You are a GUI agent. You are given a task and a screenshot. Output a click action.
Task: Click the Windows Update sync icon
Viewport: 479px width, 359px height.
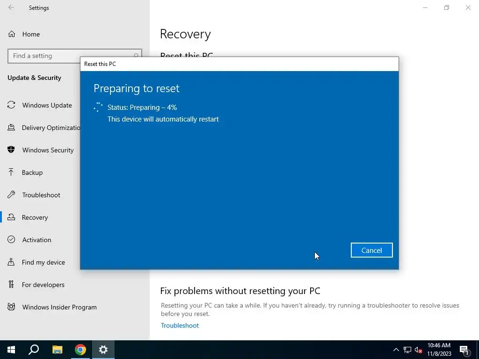point(11,105)
